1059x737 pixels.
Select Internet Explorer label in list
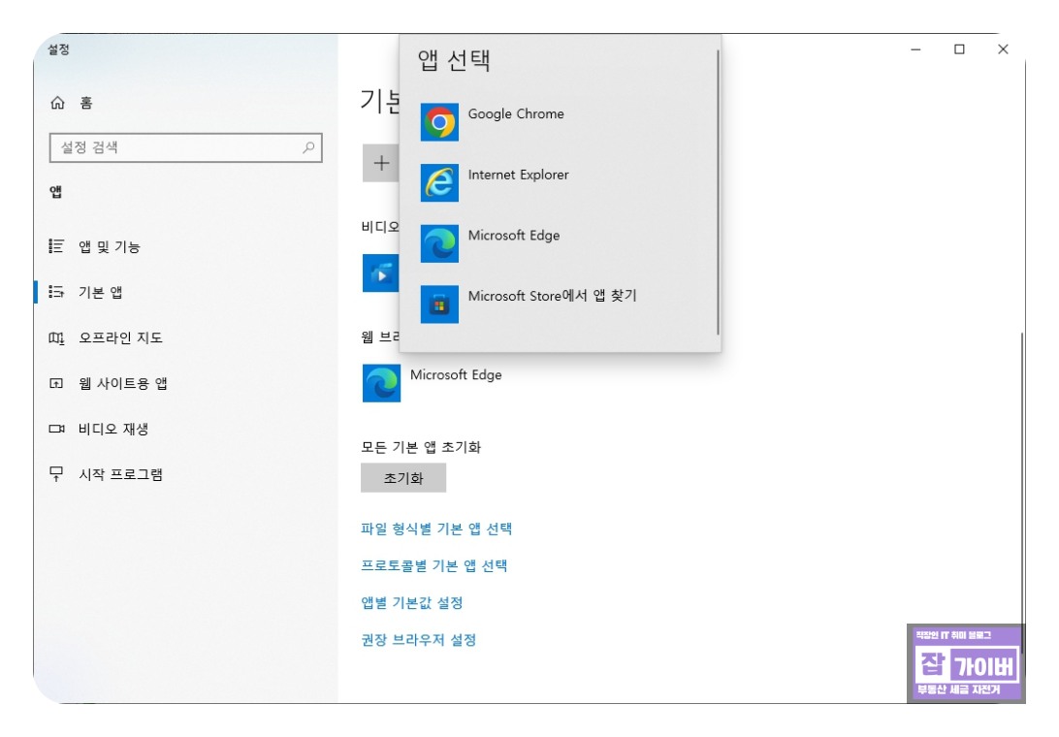tap(518, 175)
